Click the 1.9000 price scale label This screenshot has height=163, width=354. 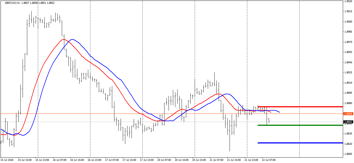[x=348, y=22]
